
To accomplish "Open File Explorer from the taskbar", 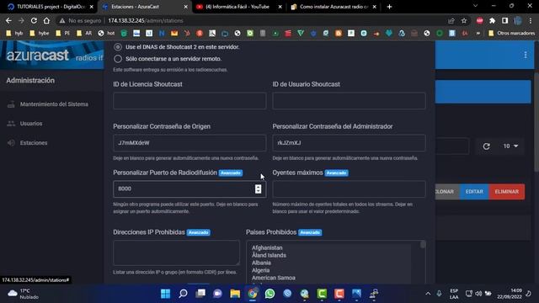I will coord(235,294).
